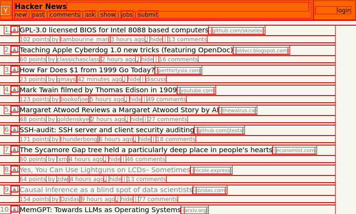
Task: Upvote the Causal inference story
Action: click(15, 190)
